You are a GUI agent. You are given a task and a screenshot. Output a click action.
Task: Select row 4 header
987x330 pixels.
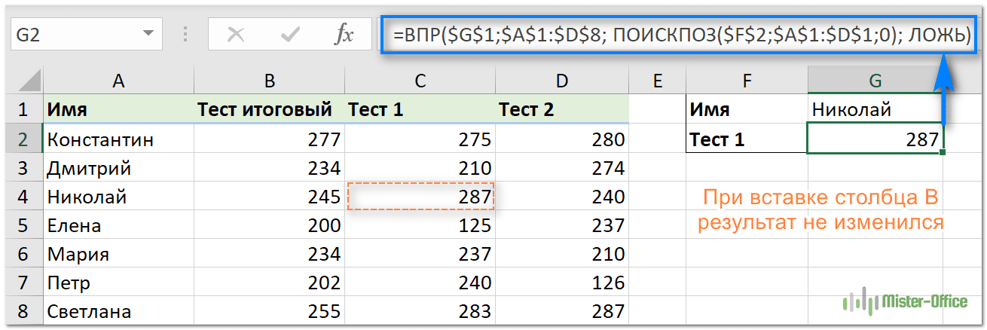(22, 197)
